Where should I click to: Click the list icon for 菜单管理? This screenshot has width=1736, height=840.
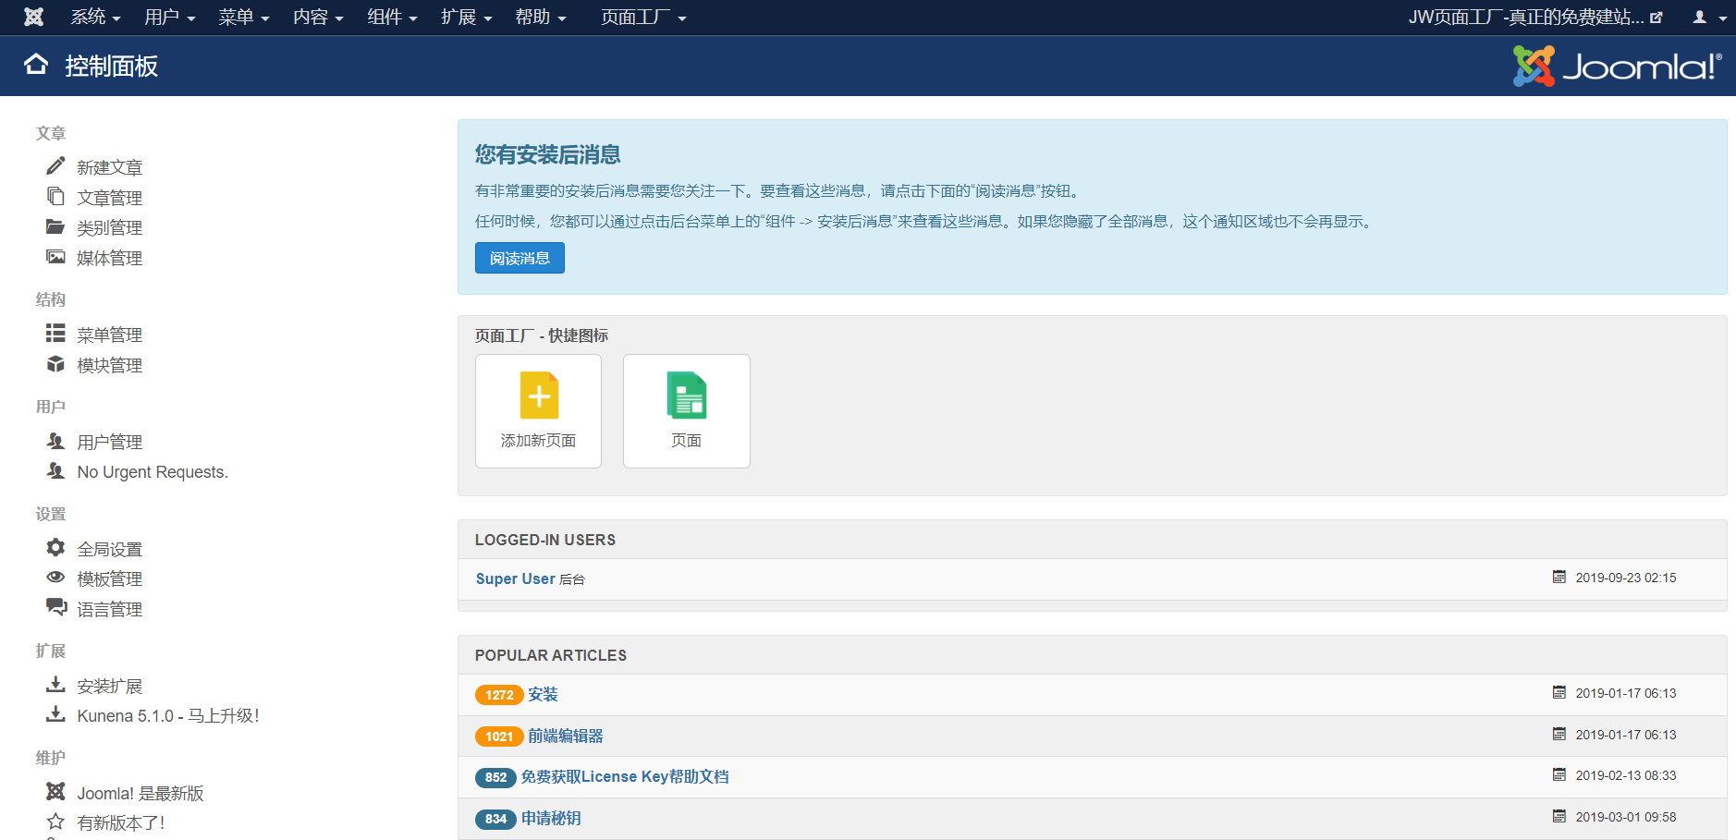[x=55, y=334]
